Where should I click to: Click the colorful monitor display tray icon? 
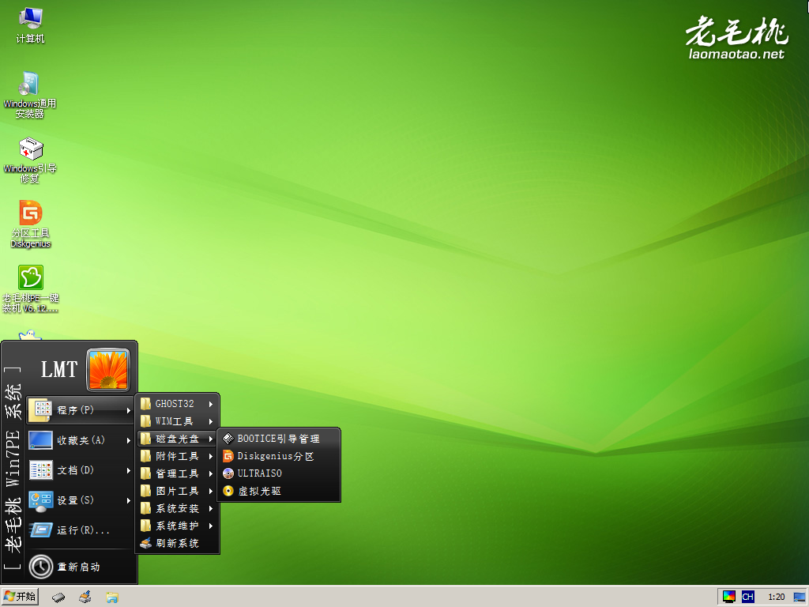click(x=729, y=598)
